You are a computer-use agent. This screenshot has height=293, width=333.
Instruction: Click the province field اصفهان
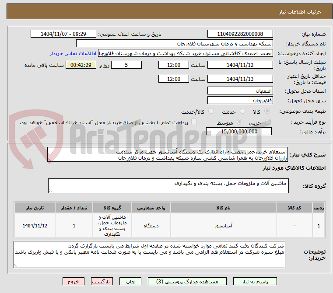click(x=240, y=91)
